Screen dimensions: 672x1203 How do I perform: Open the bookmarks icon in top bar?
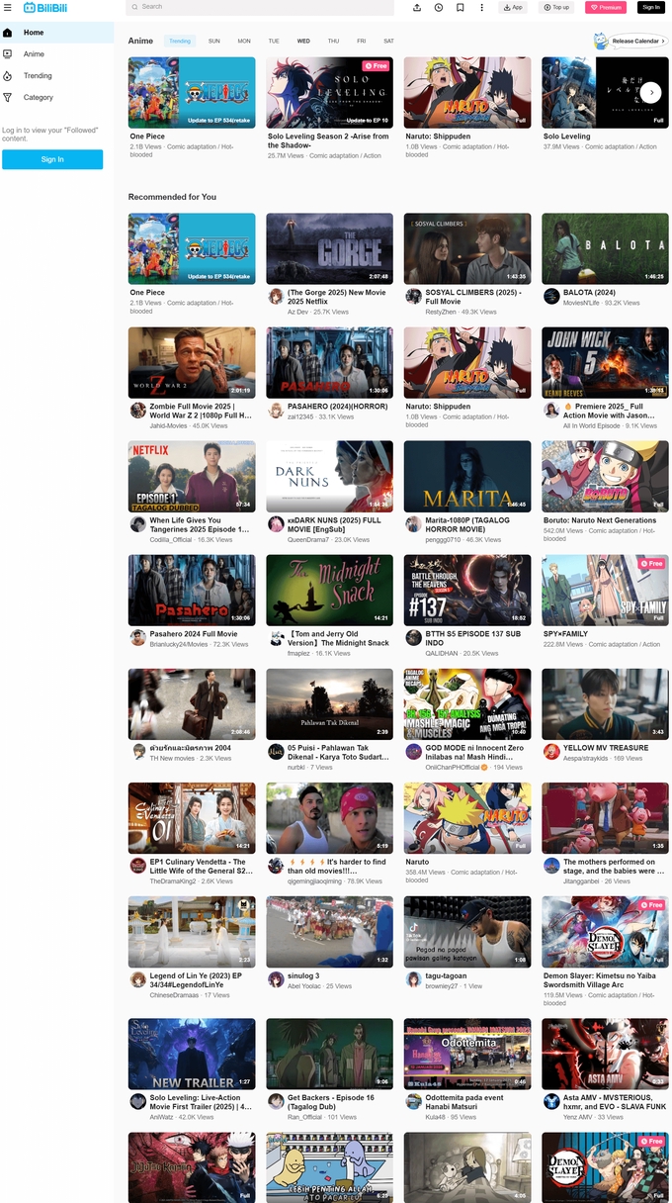tap(461, 7)
